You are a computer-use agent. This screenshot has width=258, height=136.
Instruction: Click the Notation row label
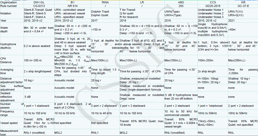pos(12,13)
